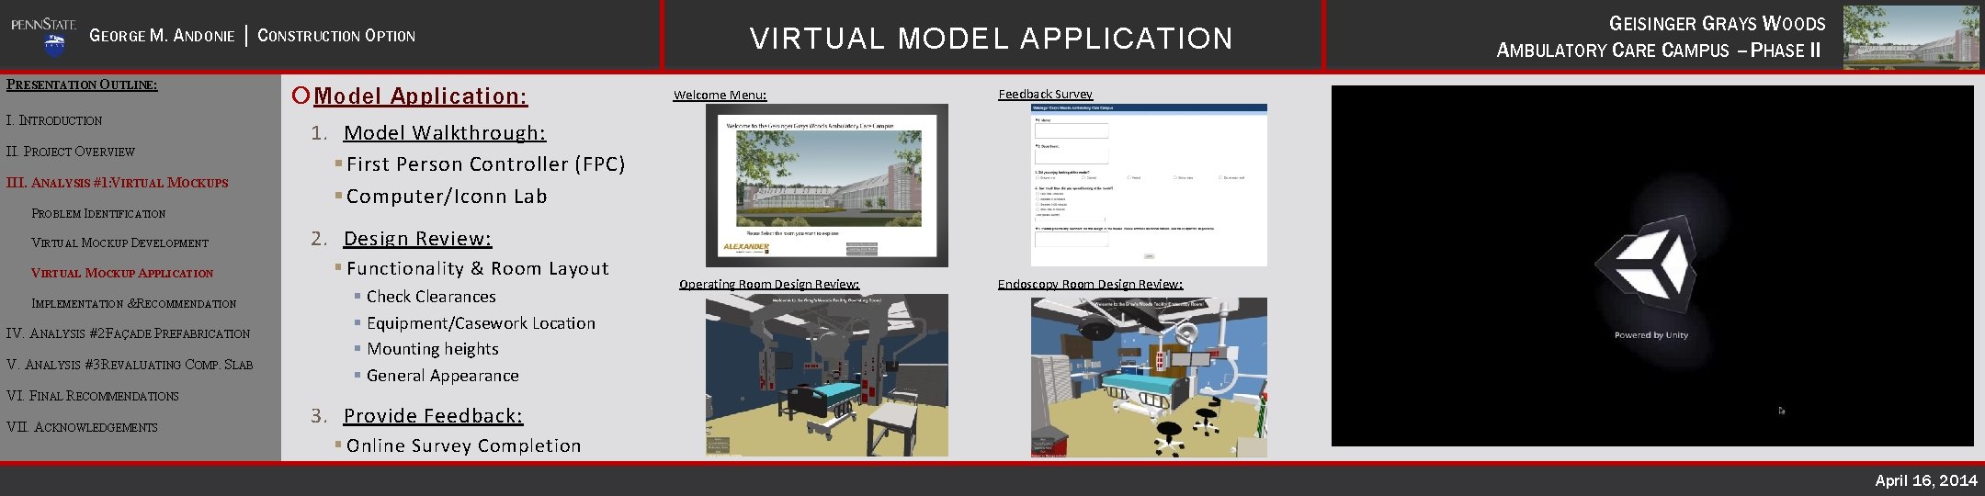Click the 'Welcome Menu:' caption
1985x496 pixels.
click(720, 95)
